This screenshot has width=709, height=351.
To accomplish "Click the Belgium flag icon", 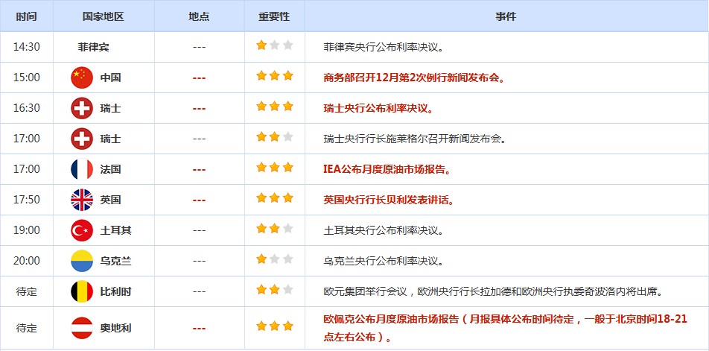I will 81,291.
